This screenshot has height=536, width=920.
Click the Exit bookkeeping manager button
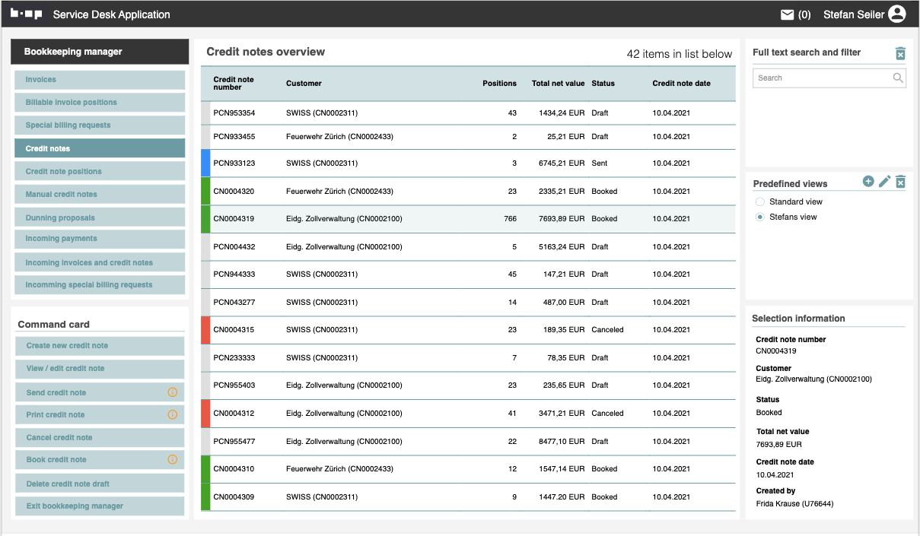100,506
